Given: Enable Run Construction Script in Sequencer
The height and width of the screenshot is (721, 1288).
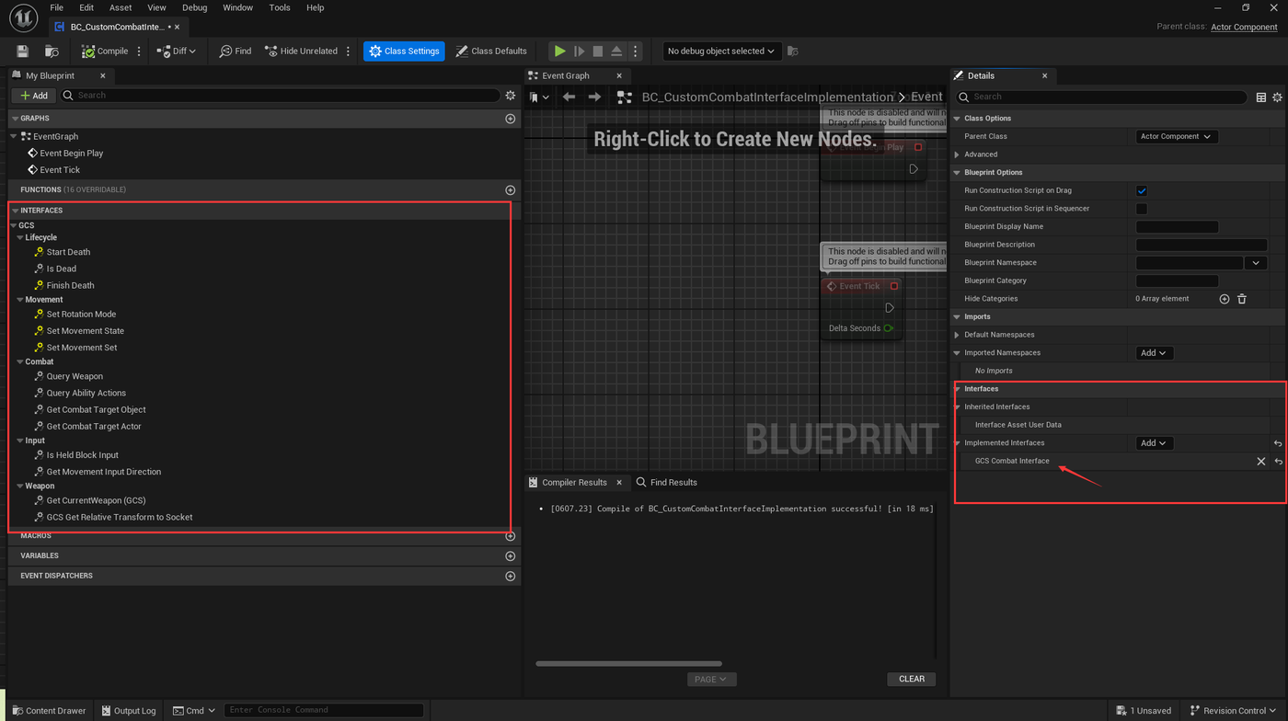Looking at the screenshot, I should (1142, 209).
